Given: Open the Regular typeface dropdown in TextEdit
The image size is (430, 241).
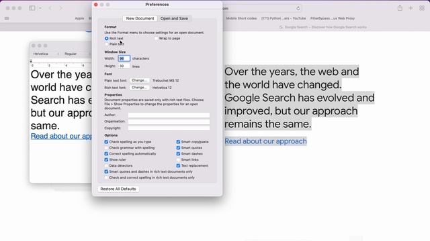Looking at the screenshot, I should (77, 54).
